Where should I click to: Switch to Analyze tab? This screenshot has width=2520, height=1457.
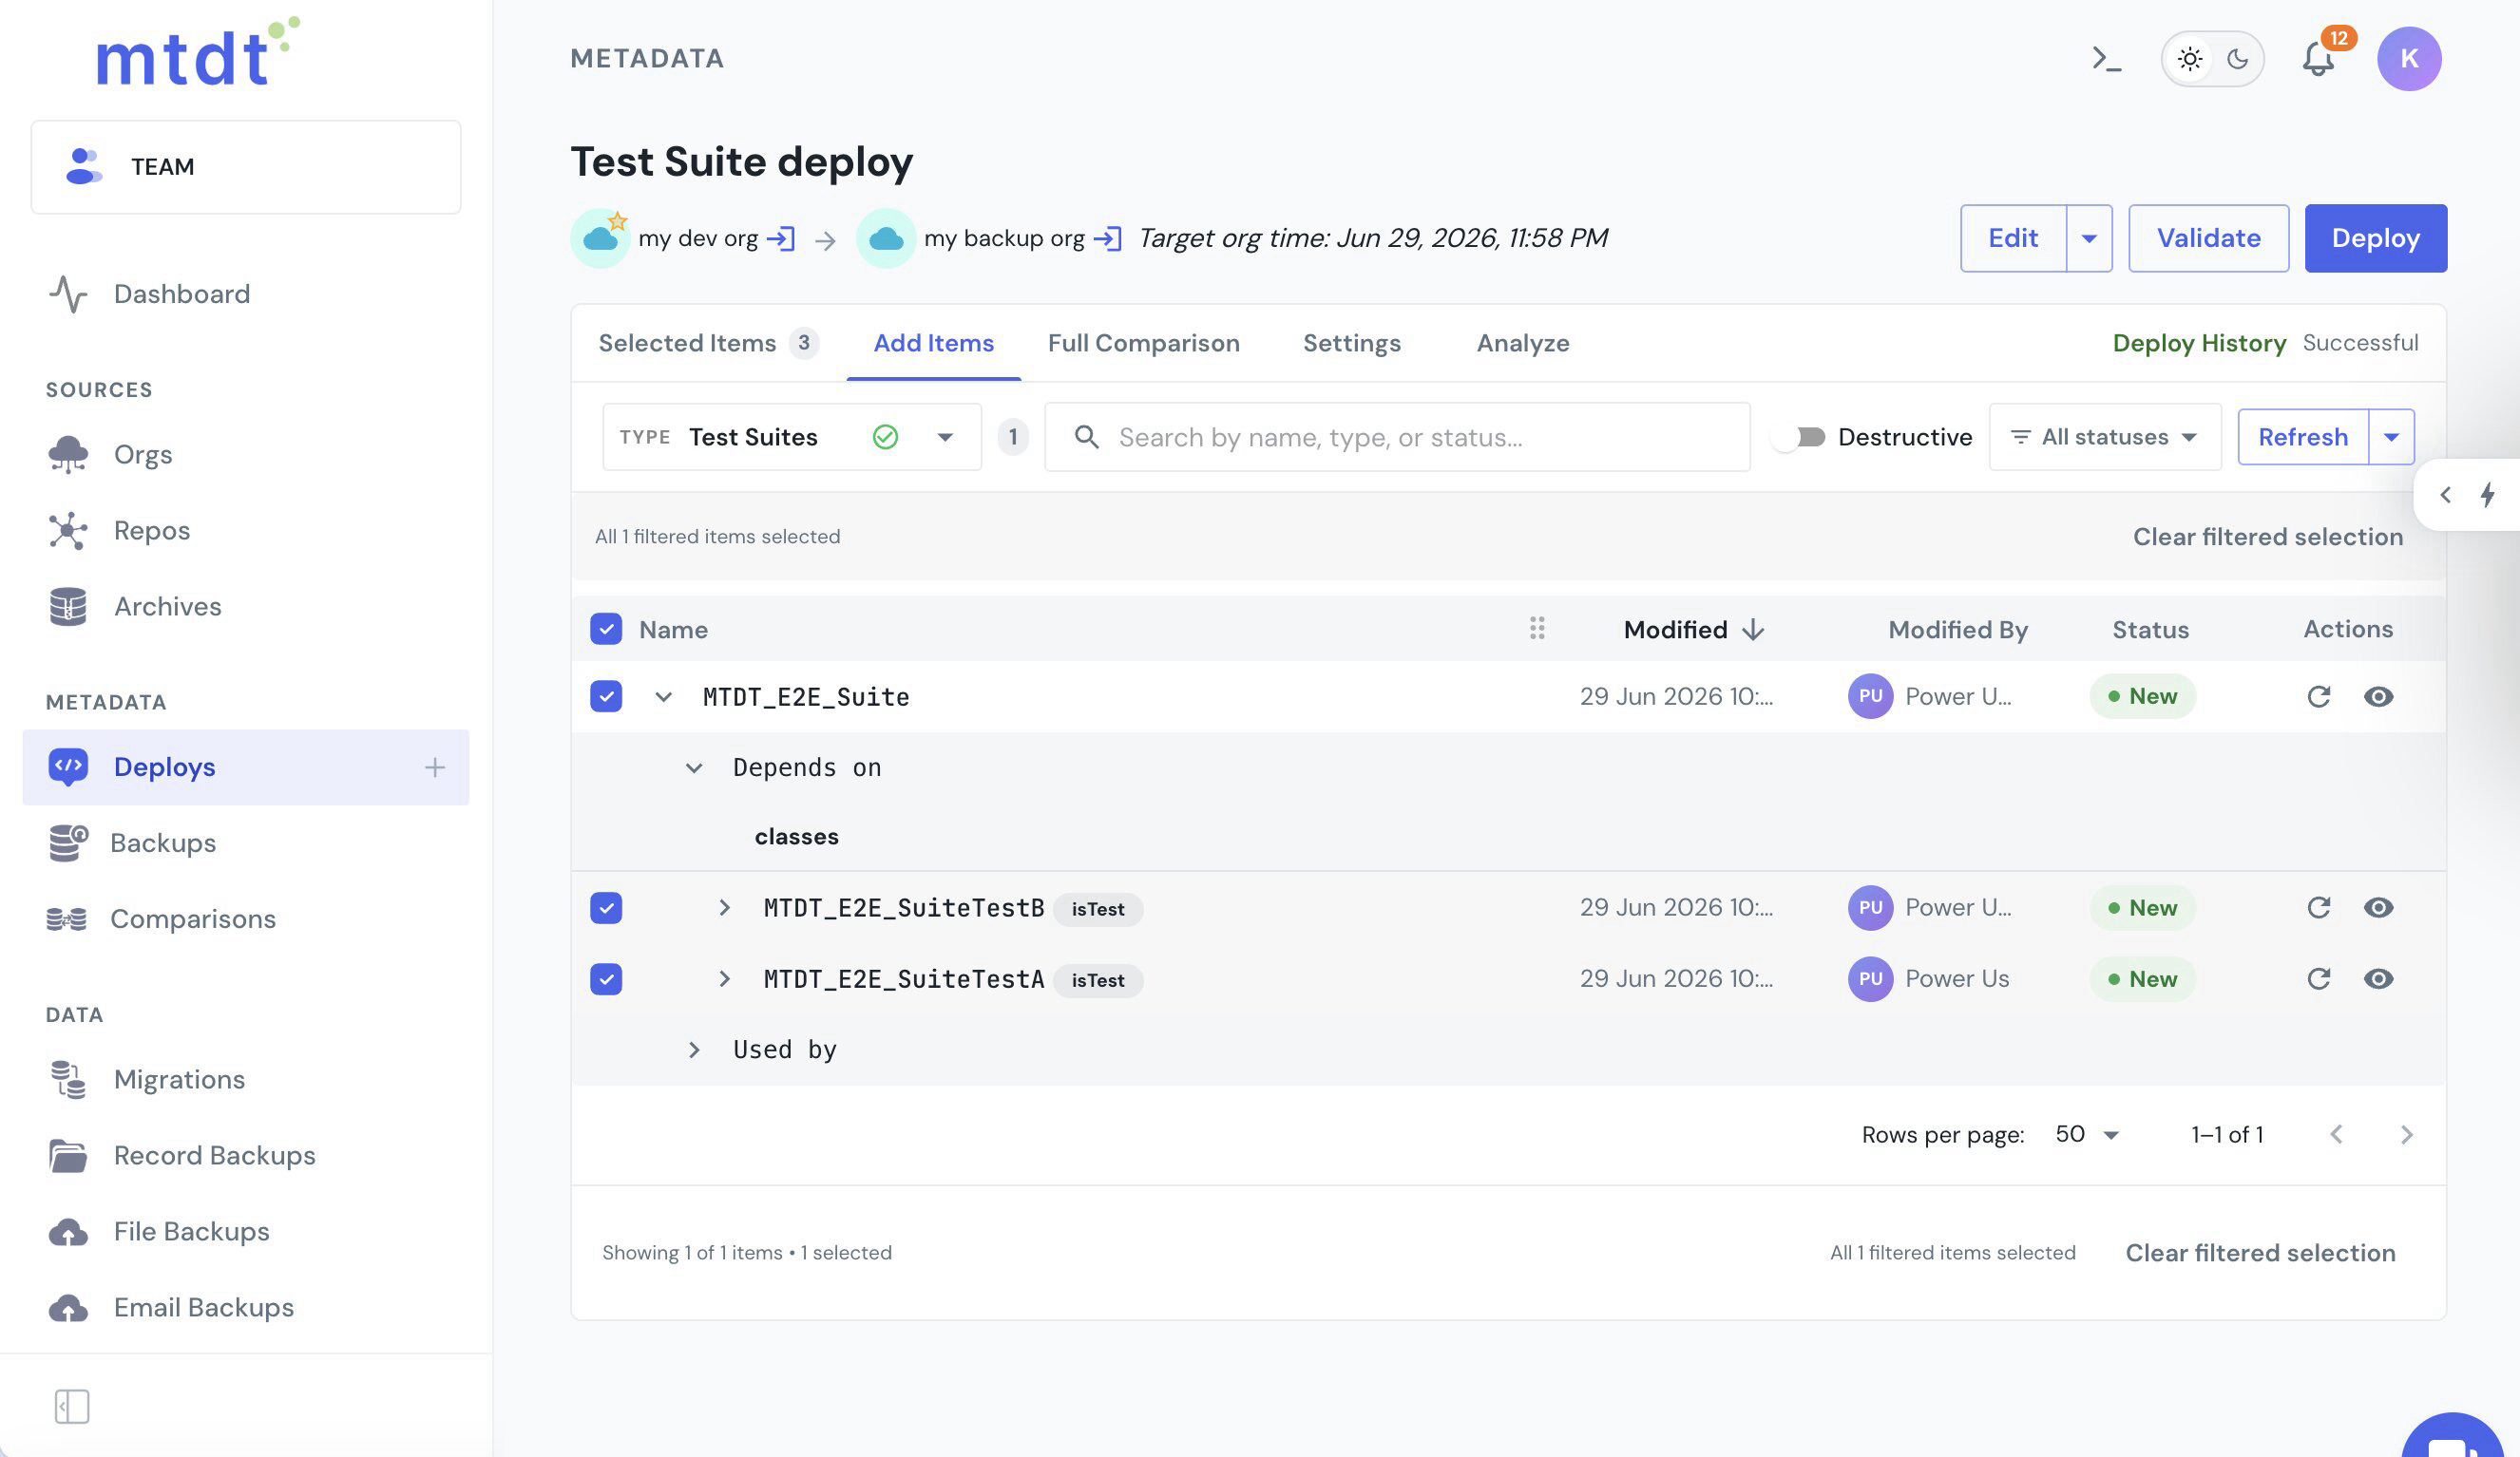[x=1522, y=343]
